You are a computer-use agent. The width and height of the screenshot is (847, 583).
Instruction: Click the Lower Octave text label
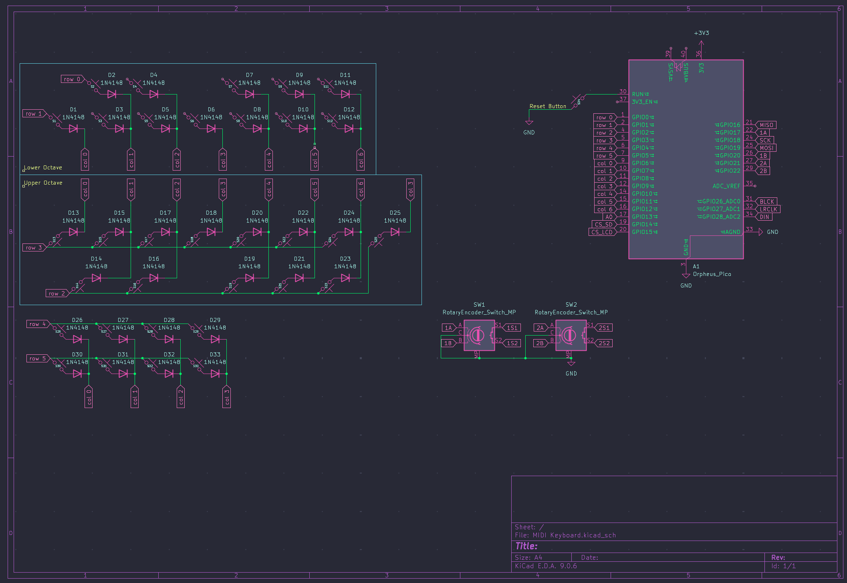pos(43,168)
